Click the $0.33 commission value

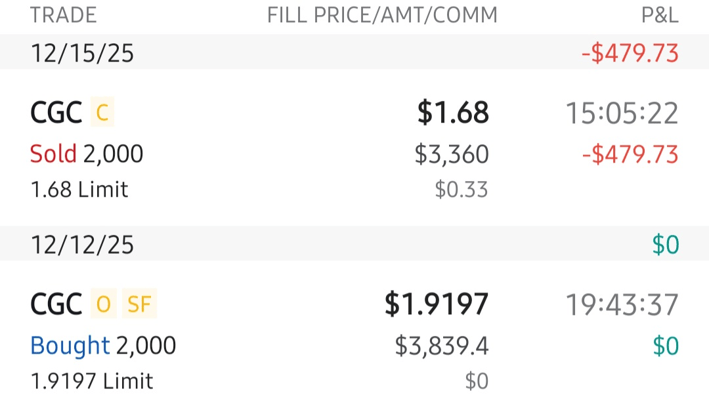pos(462,190)
